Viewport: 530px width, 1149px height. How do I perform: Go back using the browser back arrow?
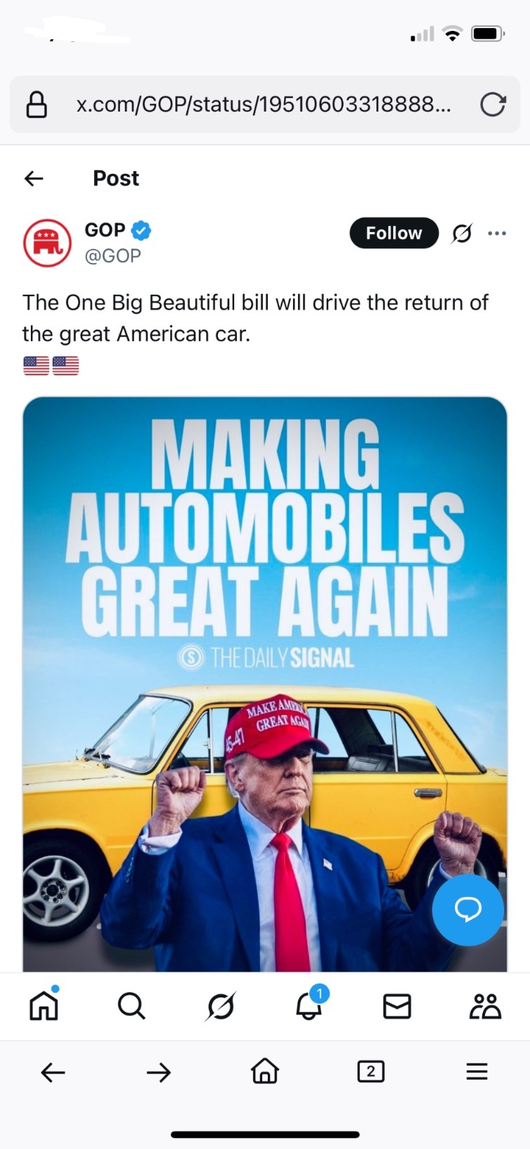tap(53, 1072)
